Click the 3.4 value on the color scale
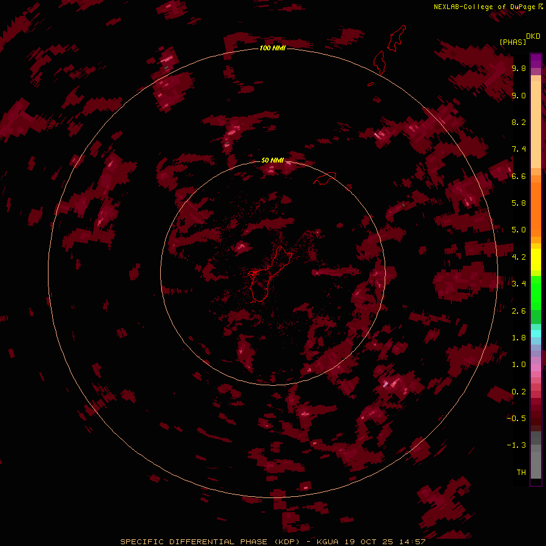Screen dimensions: 546x546 [519, 283]
